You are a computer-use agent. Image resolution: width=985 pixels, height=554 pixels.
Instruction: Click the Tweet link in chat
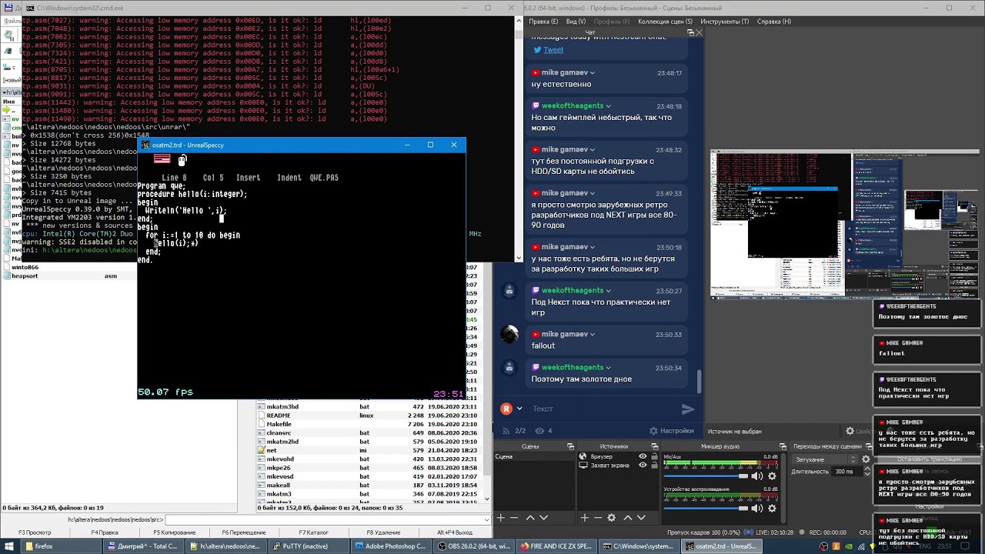(553, 50)
